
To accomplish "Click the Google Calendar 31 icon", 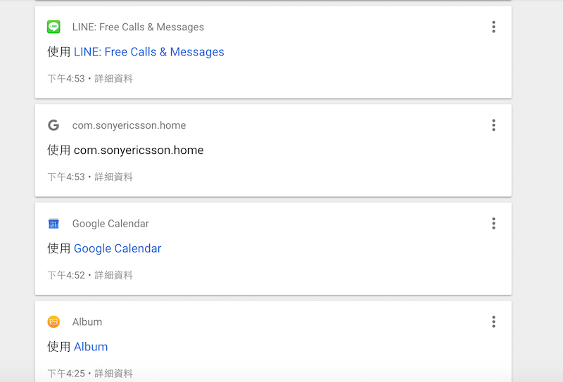I will [x=53, y=224].
